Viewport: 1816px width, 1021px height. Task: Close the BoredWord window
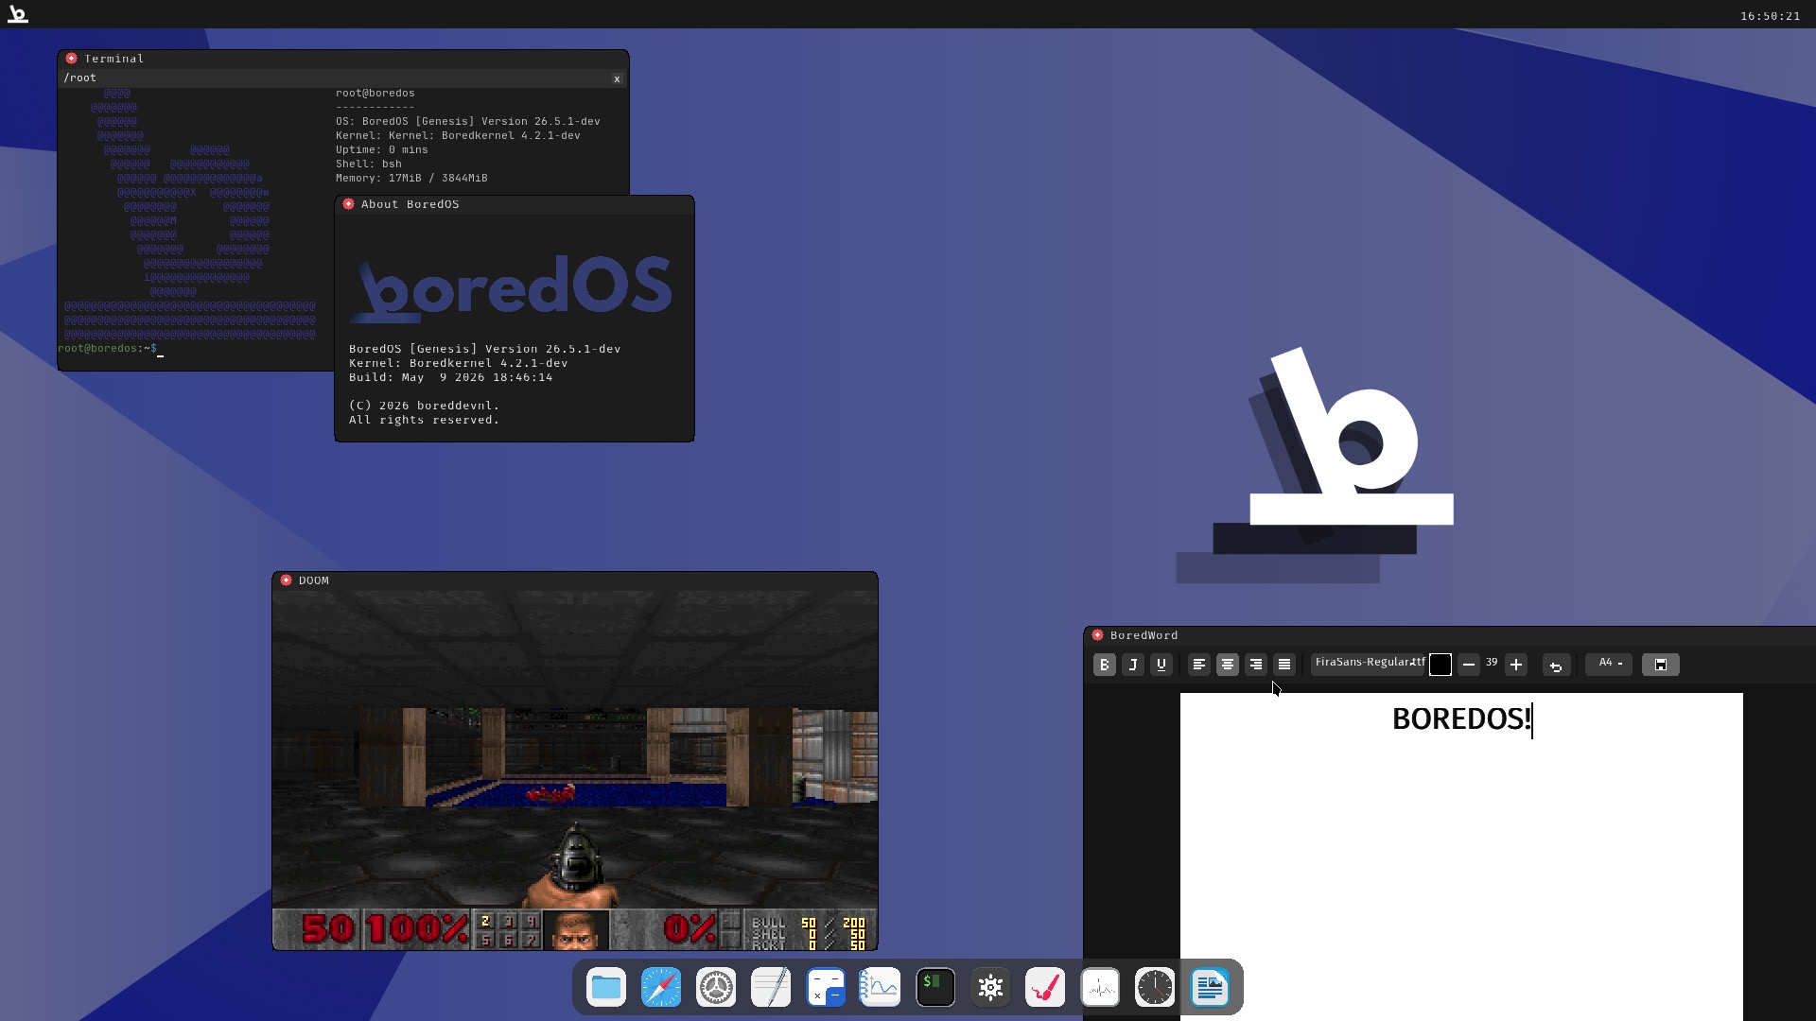point(1097,635)
